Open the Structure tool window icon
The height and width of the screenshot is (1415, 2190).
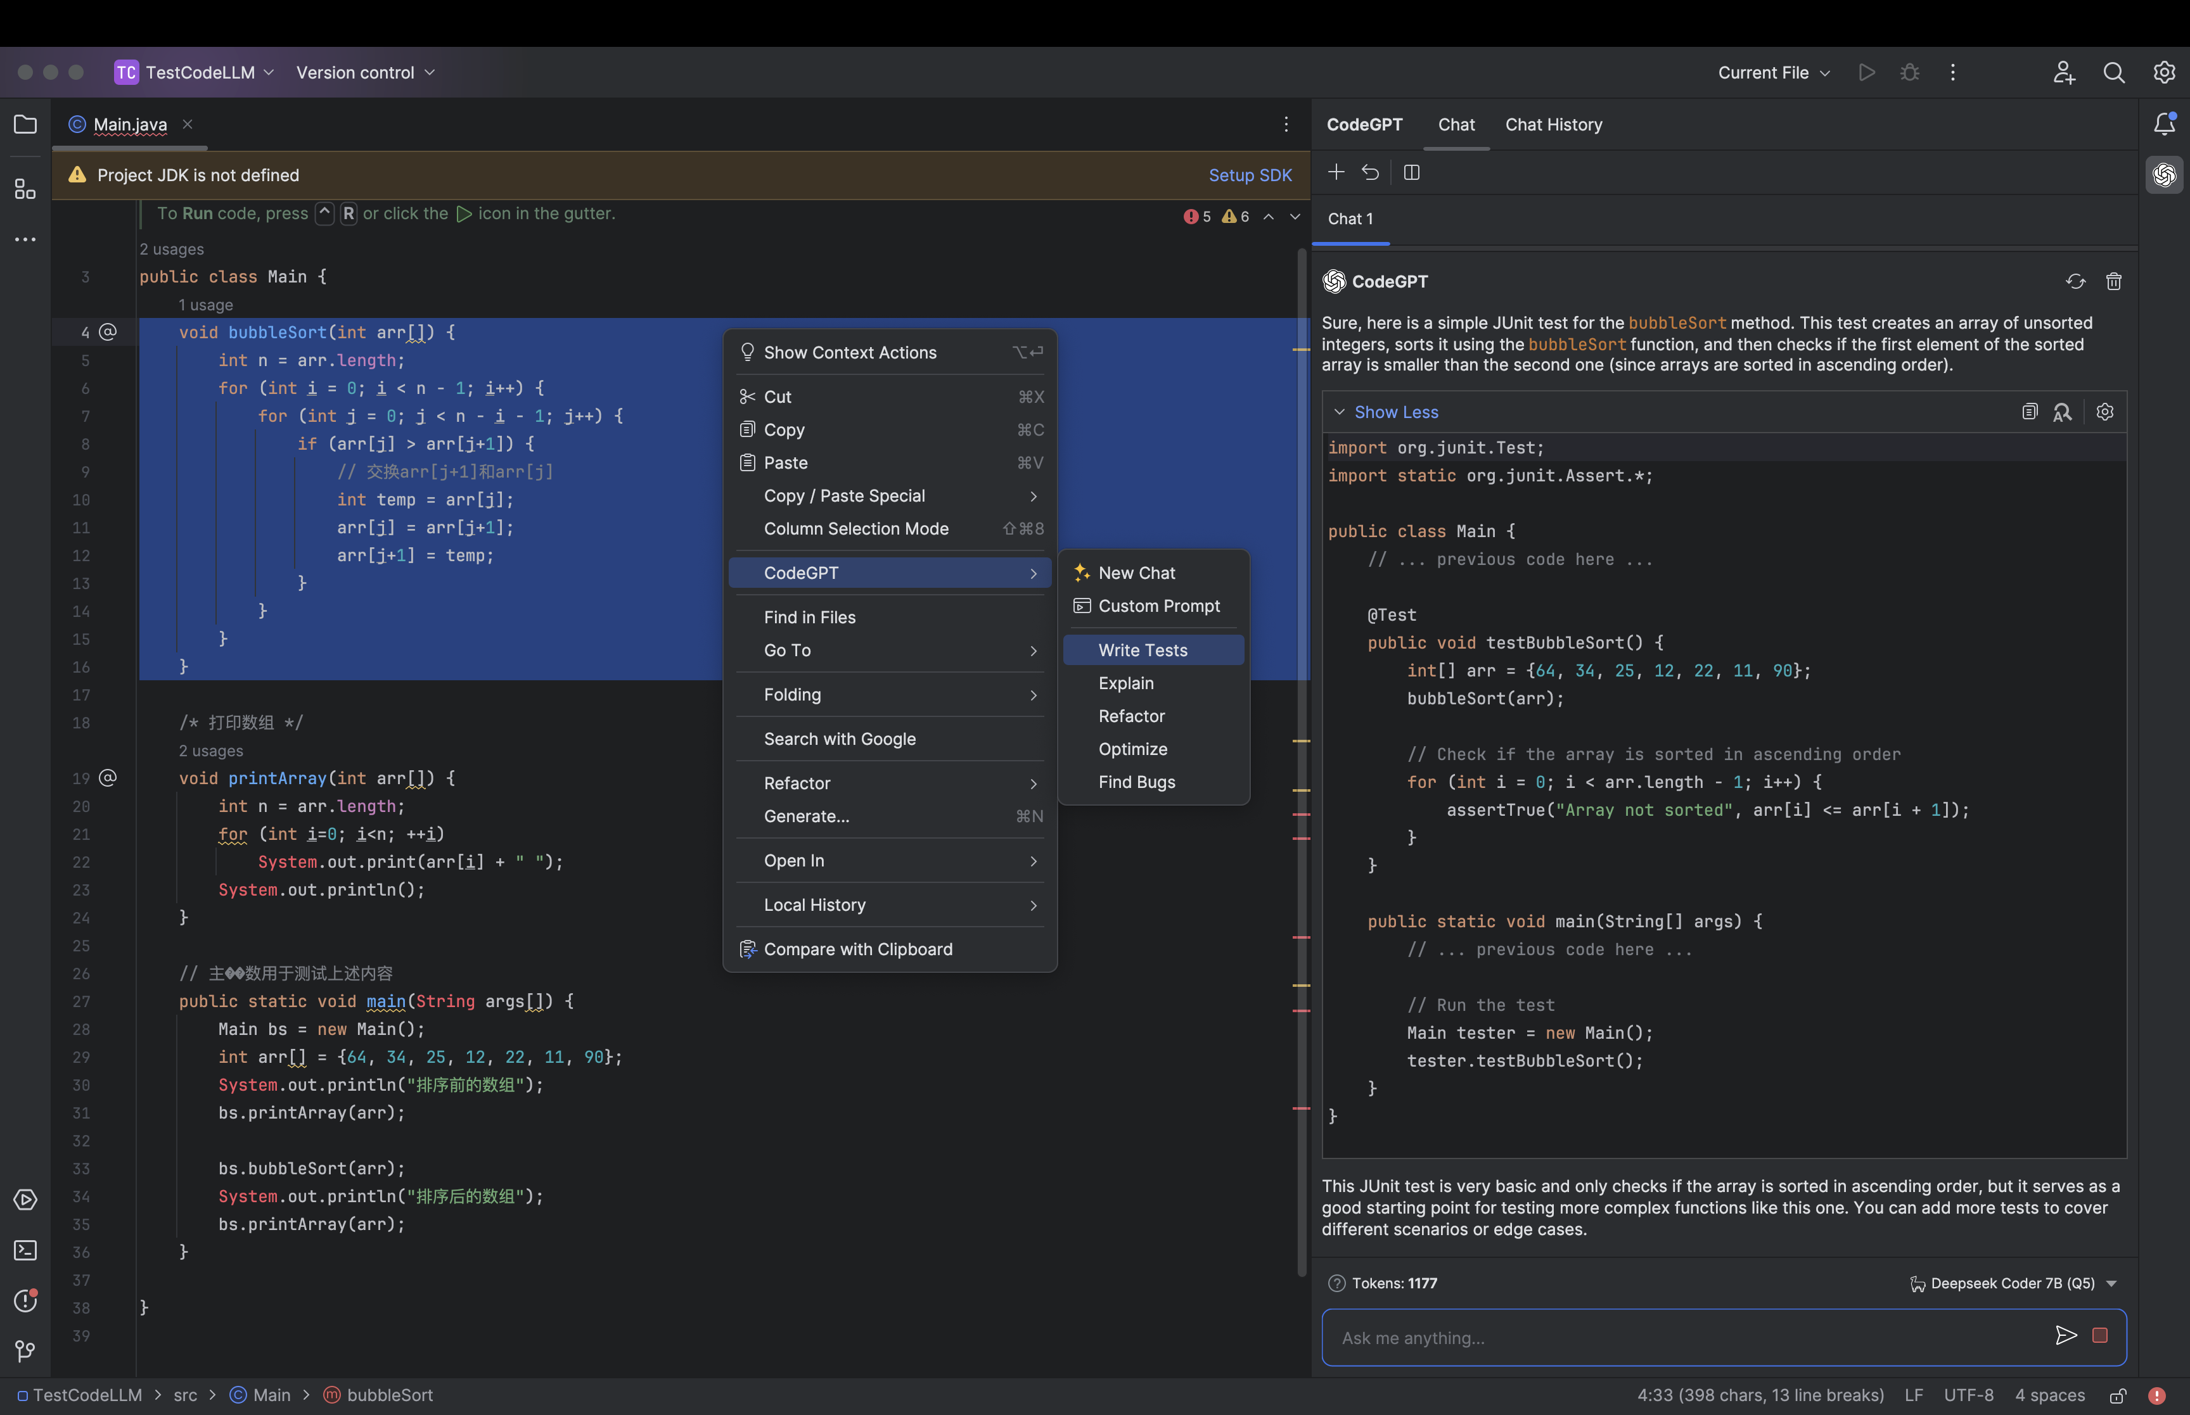coord(25,189)
